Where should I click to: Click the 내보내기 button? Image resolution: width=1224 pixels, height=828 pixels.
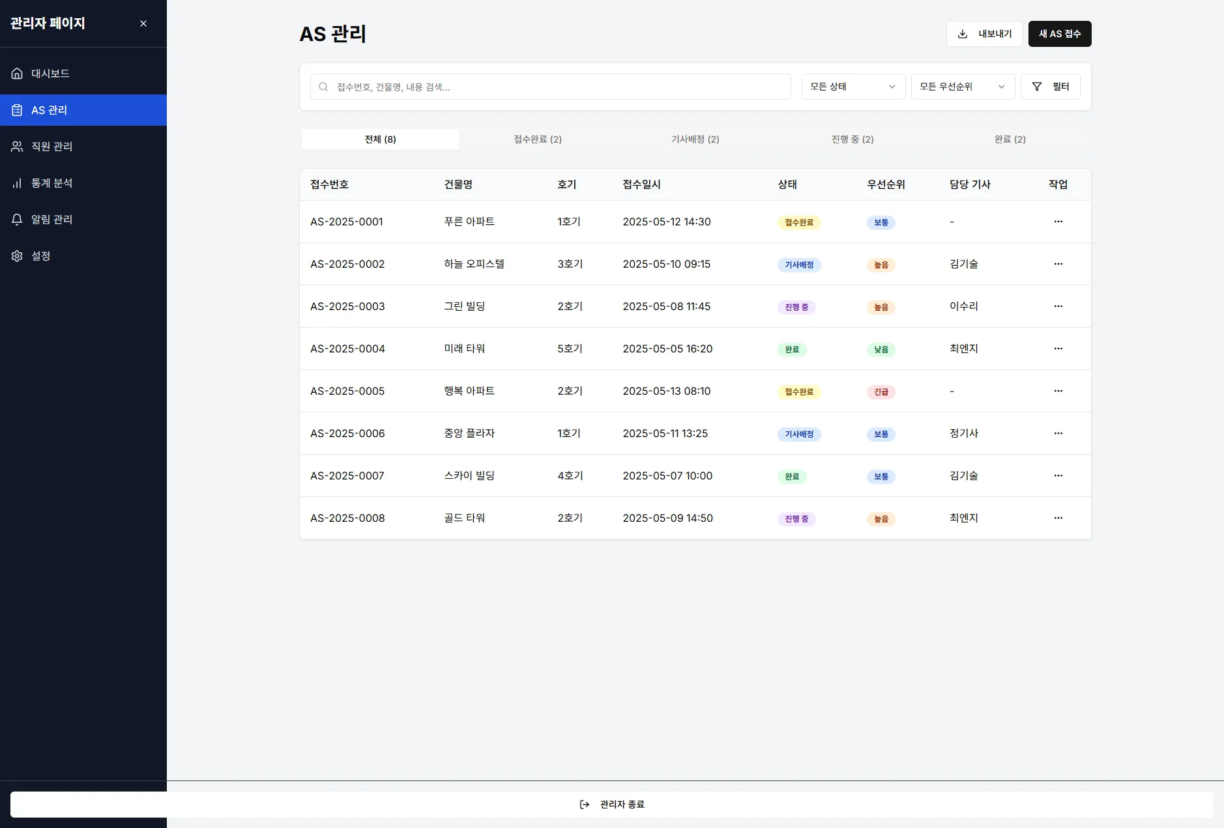pyautogui.click(x=984, y=34)
